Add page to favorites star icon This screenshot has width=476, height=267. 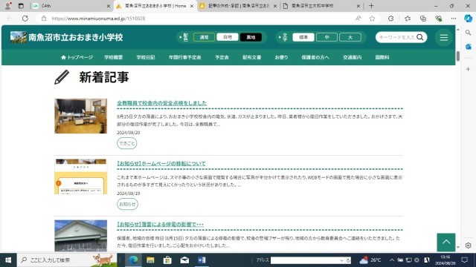click(372, 19)
